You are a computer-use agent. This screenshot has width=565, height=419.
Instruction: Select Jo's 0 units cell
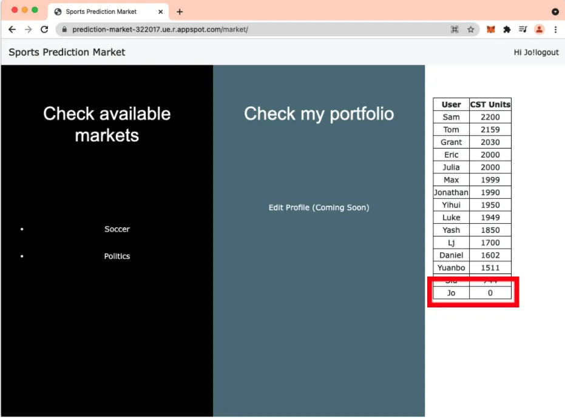coord(490,293)
